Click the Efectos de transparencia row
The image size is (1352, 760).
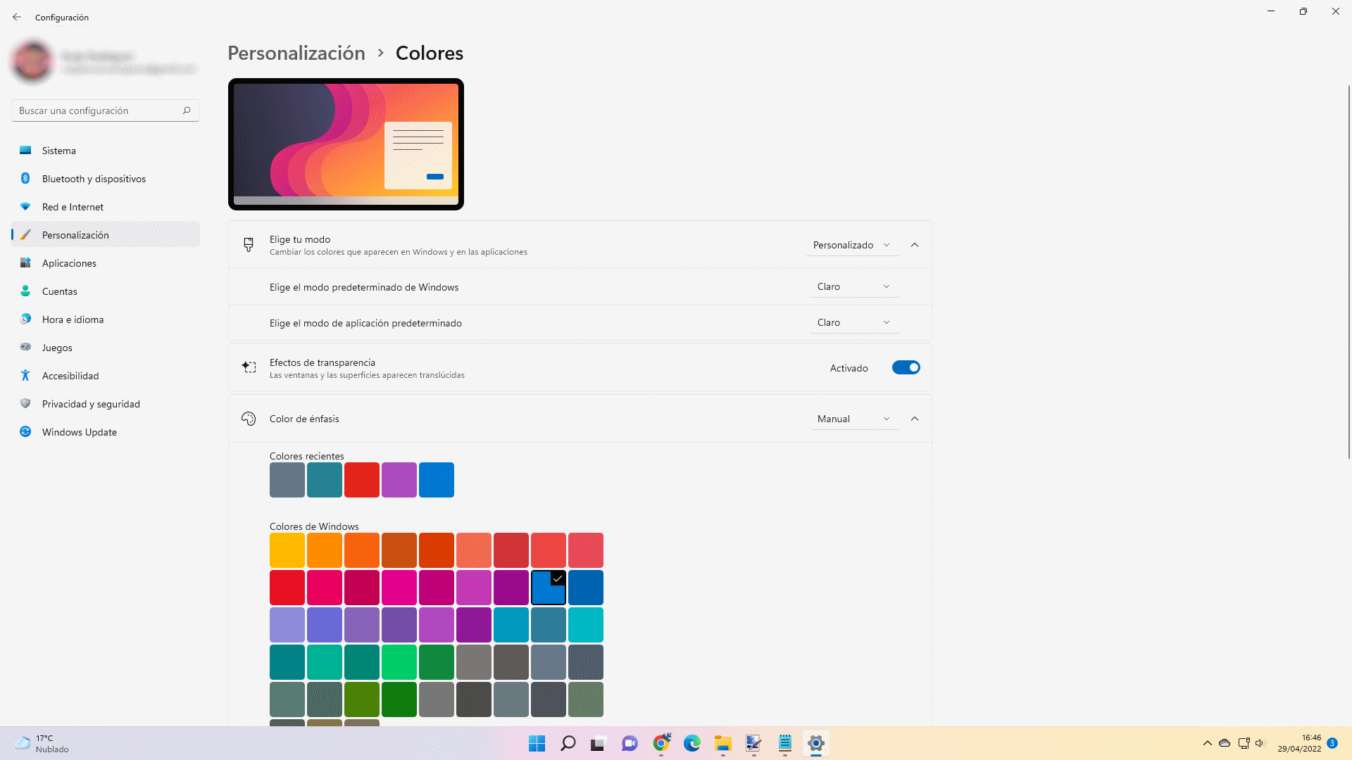point(580,367)
